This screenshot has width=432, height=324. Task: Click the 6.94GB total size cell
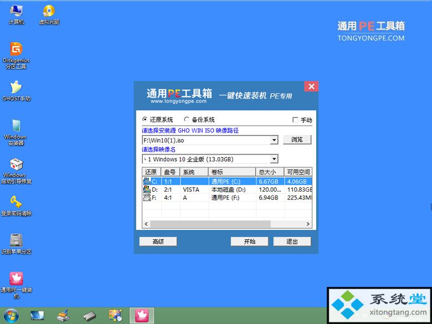pos(269,198)
